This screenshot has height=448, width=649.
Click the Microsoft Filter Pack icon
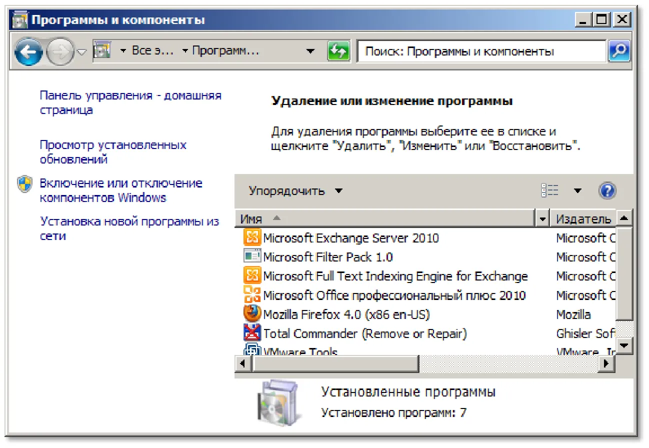pos(252,256)
